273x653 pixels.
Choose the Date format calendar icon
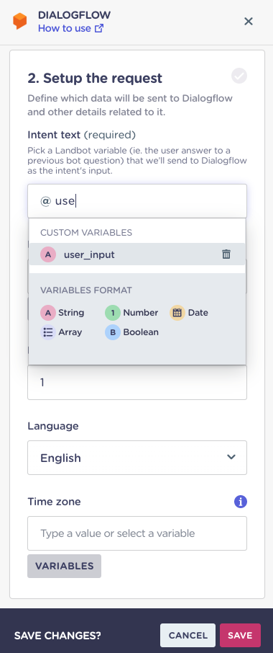click(177, 313)
